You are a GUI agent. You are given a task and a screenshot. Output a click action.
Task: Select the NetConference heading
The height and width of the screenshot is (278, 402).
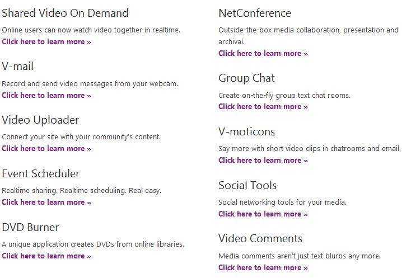coord(255,13)
